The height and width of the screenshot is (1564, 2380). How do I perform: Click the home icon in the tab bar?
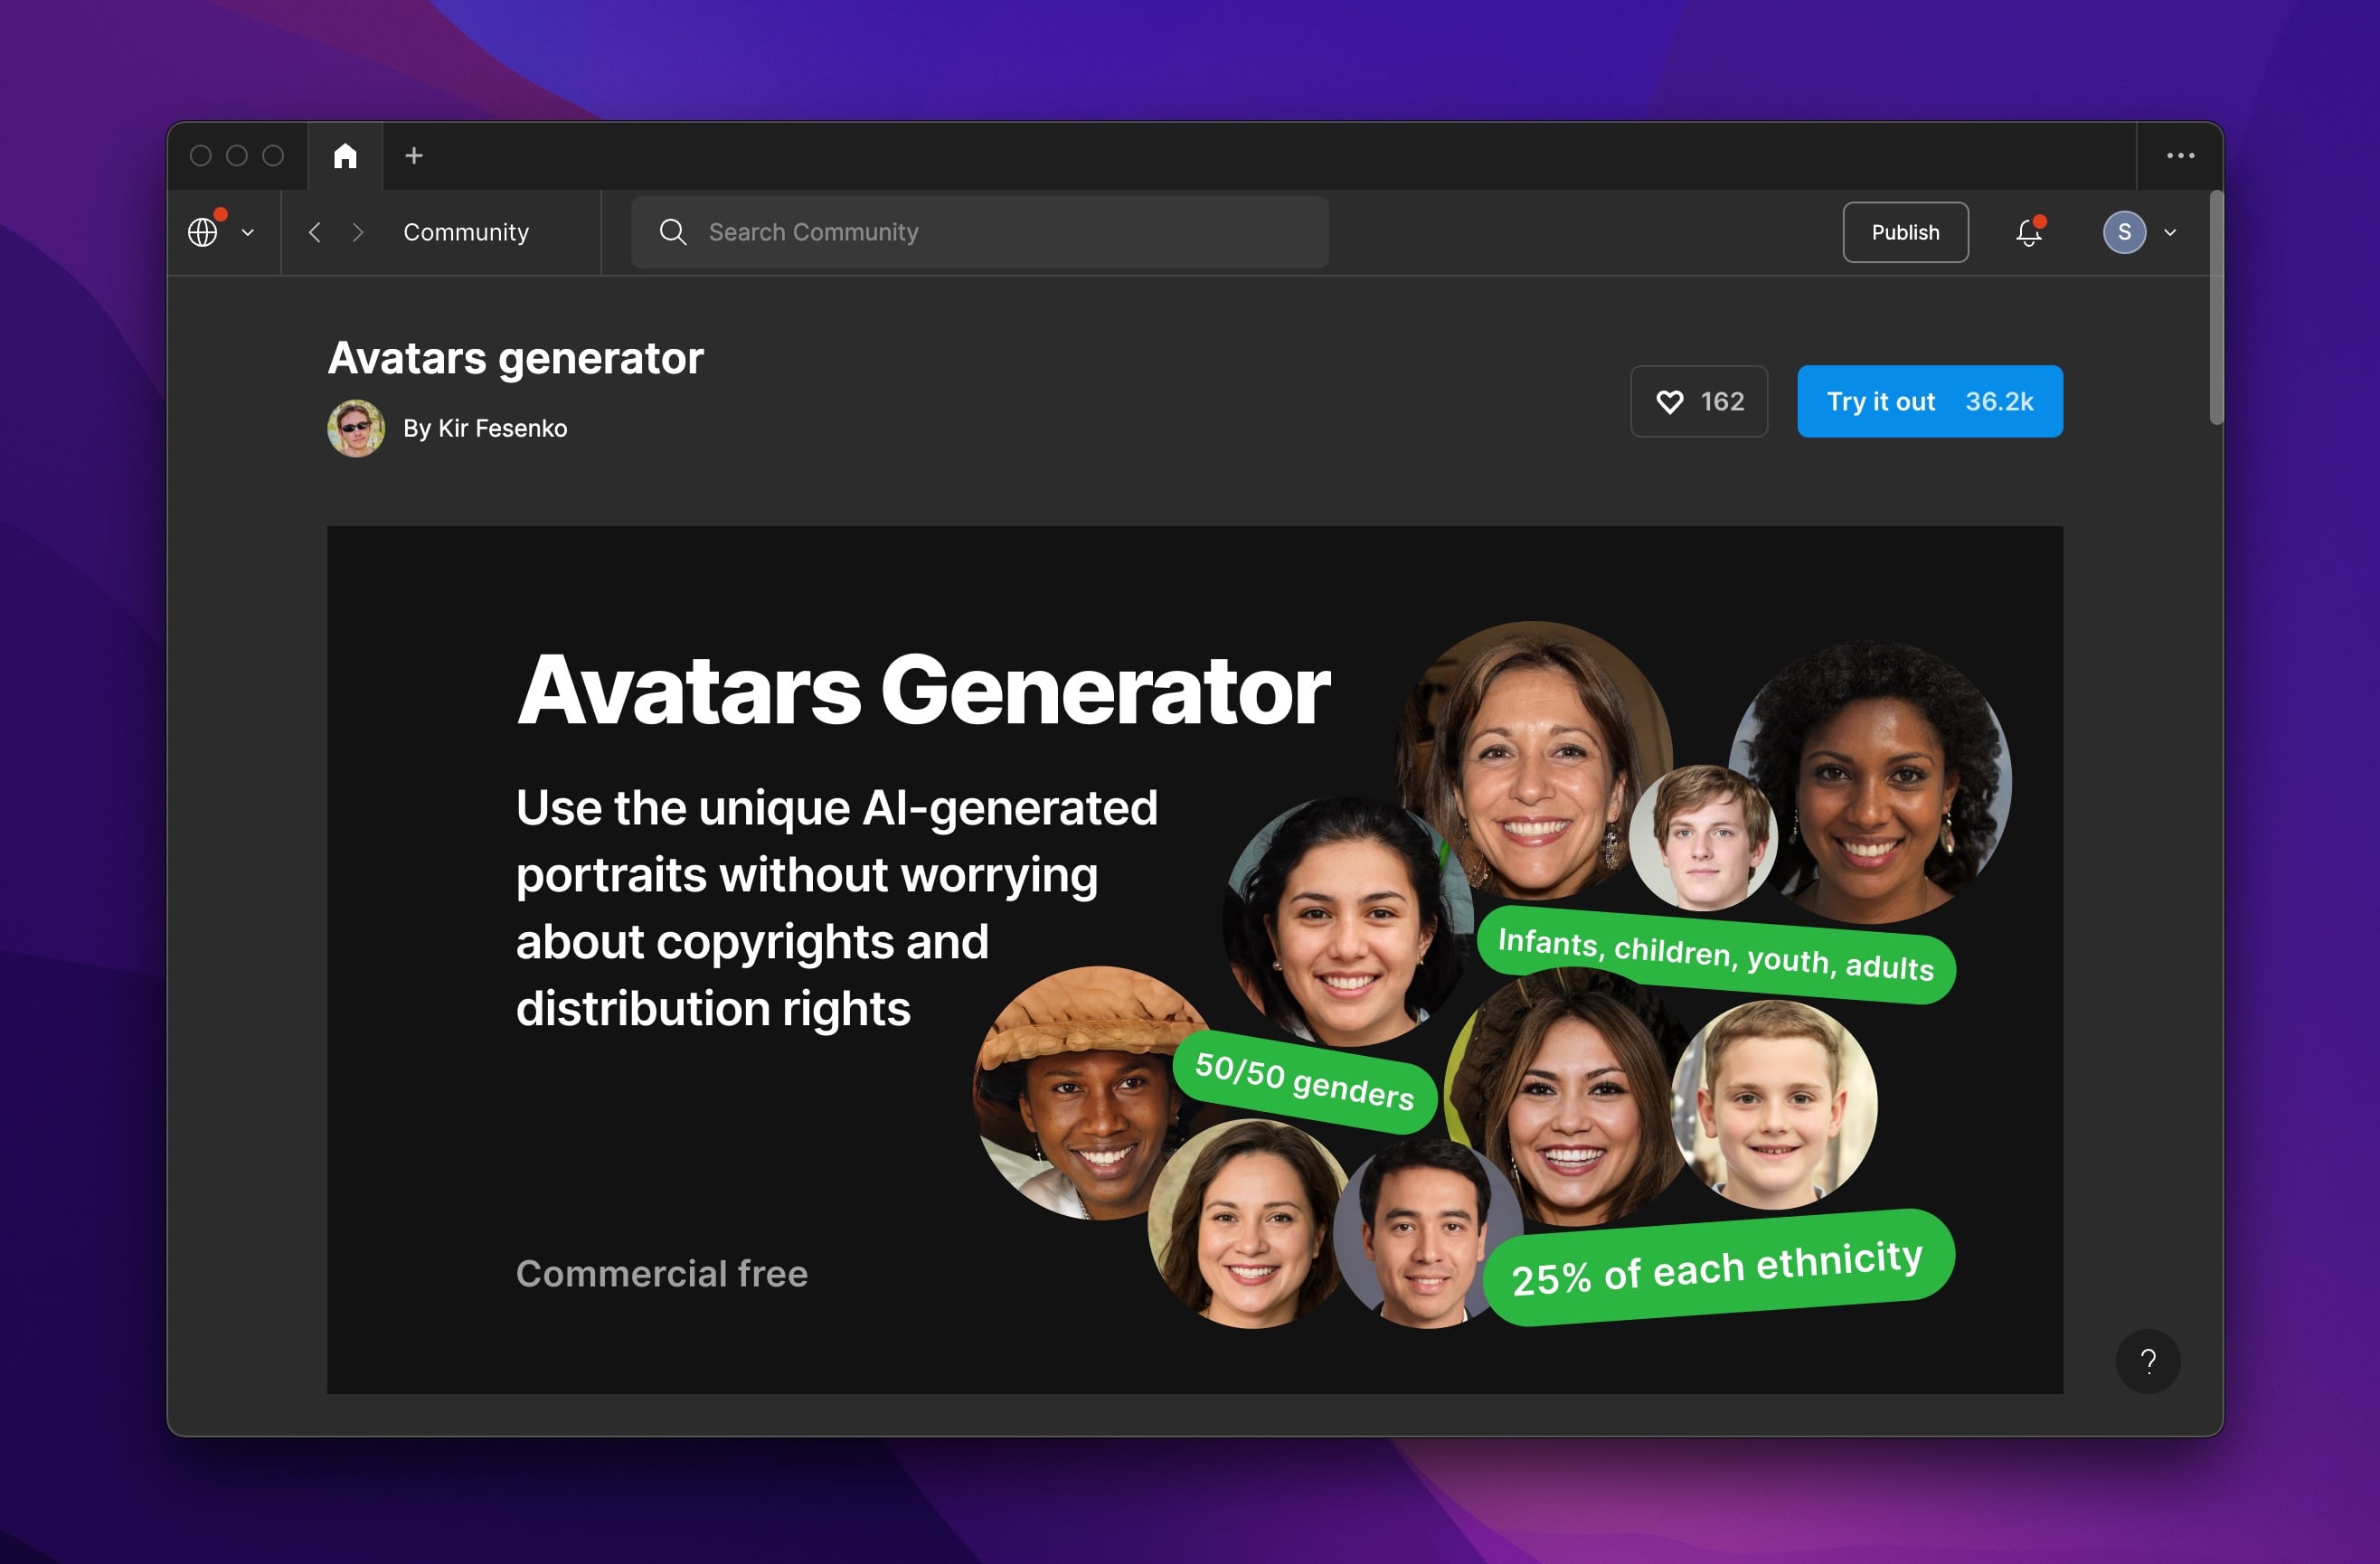344,154
